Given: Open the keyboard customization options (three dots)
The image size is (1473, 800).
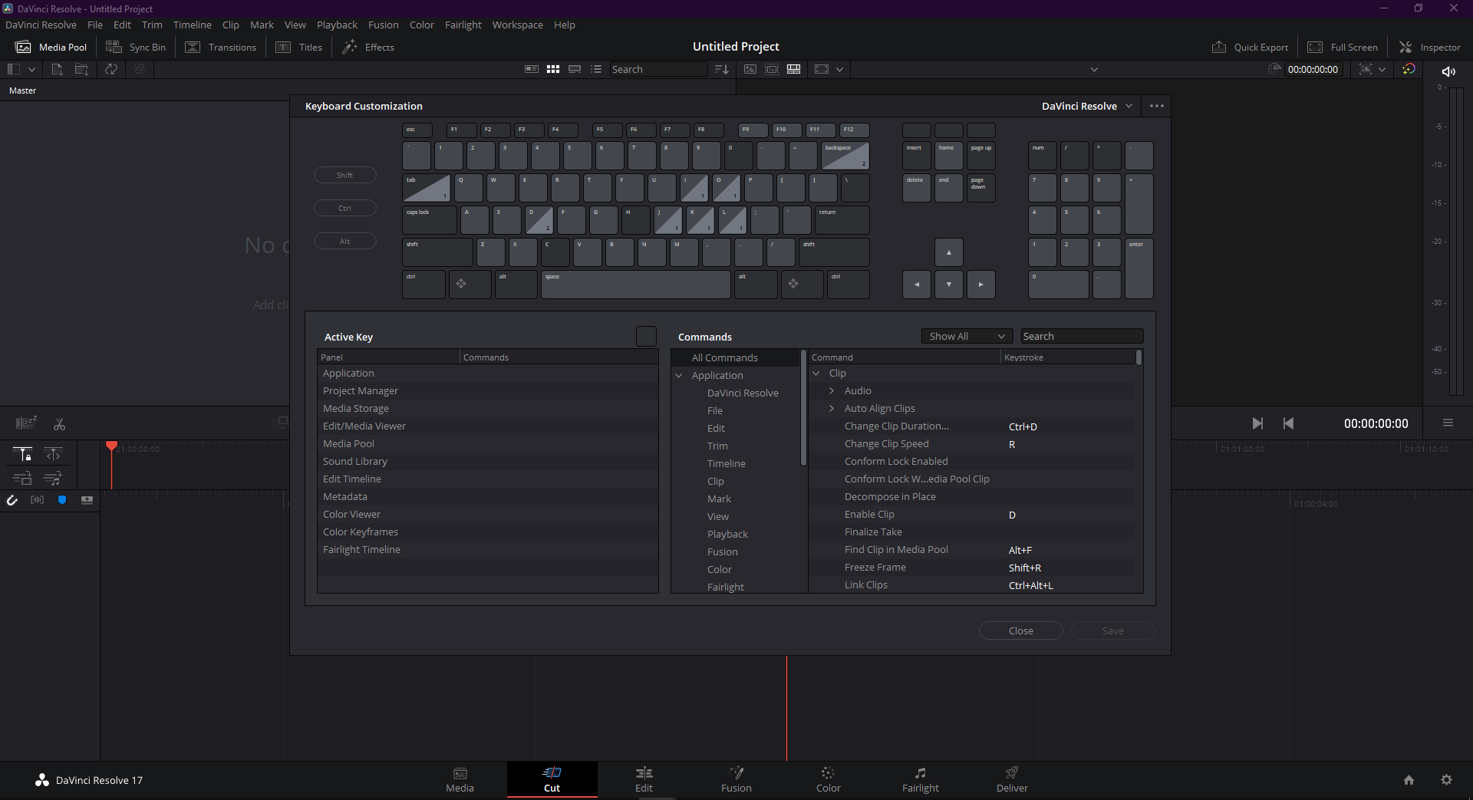Looking at the screenshot, I should [x=1157, y=106].
